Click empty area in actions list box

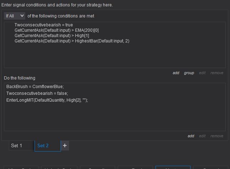[x=114, y=118]
